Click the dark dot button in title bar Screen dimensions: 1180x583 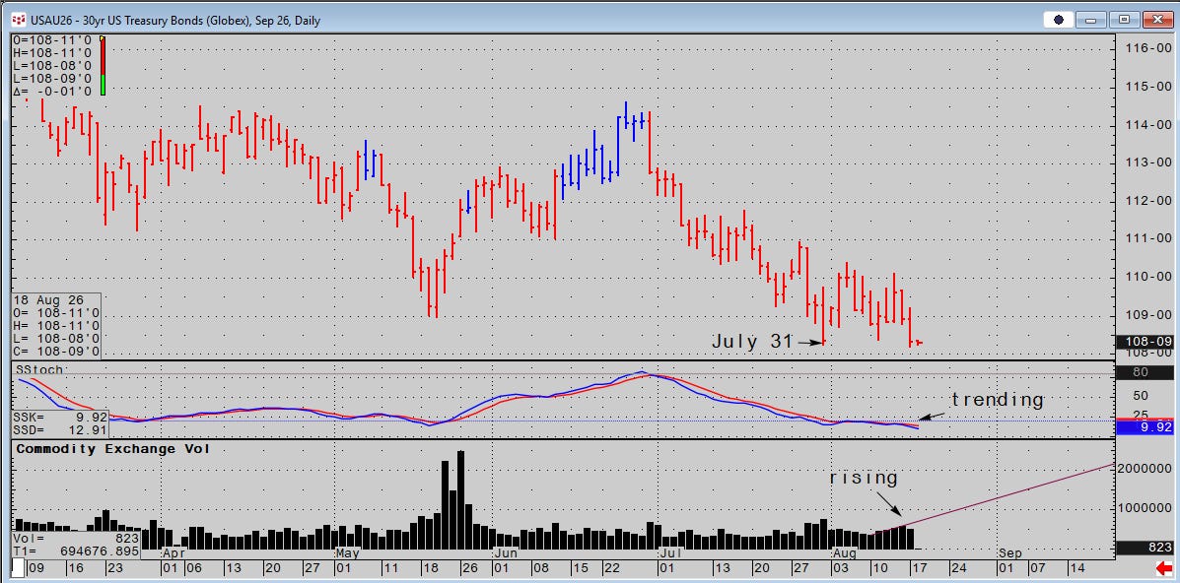pyautogui.click(x=1059, y=21)
